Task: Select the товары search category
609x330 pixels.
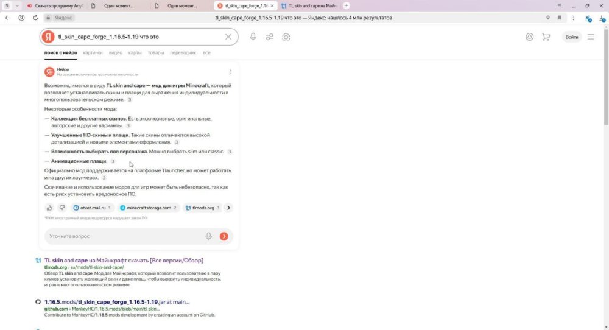Action: click(x=156, y=53)
